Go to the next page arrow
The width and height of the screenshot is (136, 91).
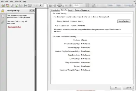tap(40, 5)
